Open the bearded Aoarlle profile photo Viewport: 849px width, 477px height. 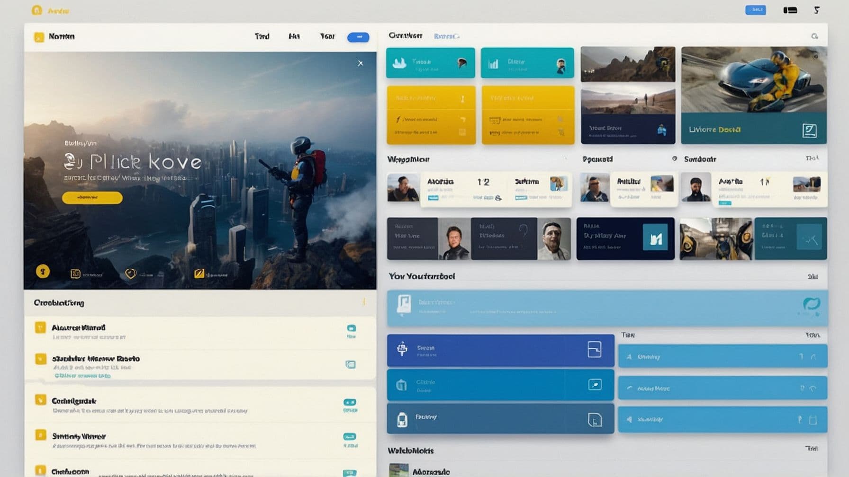pos(696,187)
